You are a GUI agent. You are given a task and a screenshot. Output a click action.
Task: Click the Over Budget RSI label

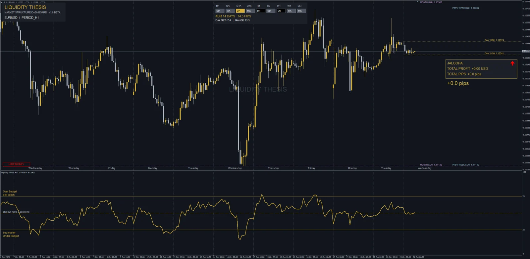[x=10, y=192]
